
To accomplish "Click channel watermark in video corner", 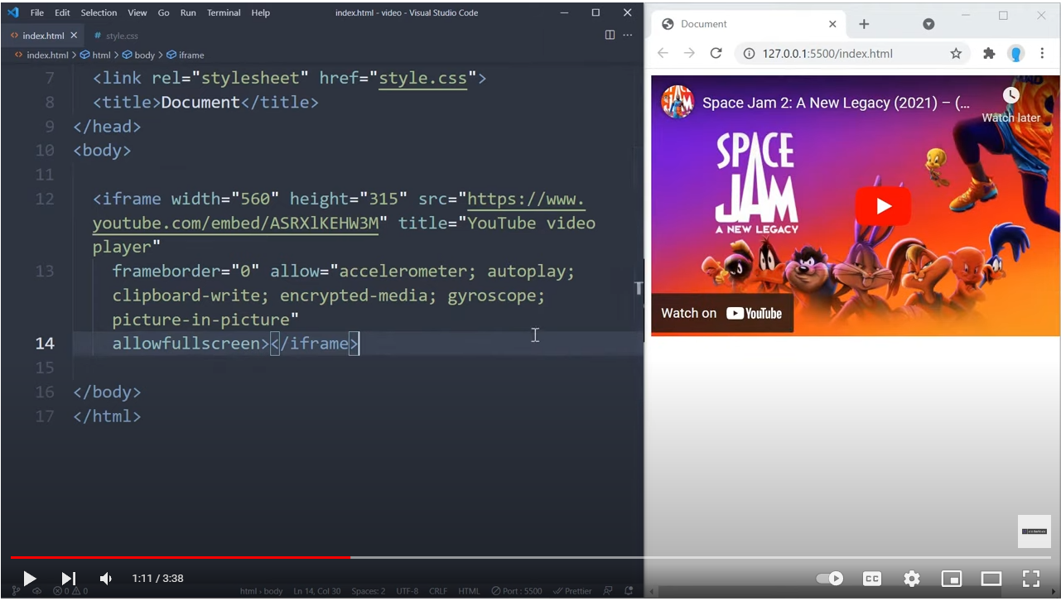I will [x=1034, y=531].
